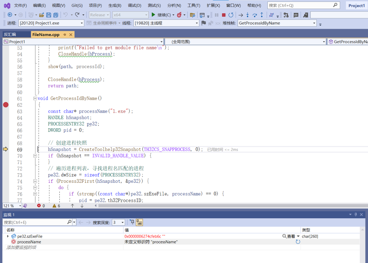Click the 搜索 (Ctrl+Q) search box

(x=304, y=6)
